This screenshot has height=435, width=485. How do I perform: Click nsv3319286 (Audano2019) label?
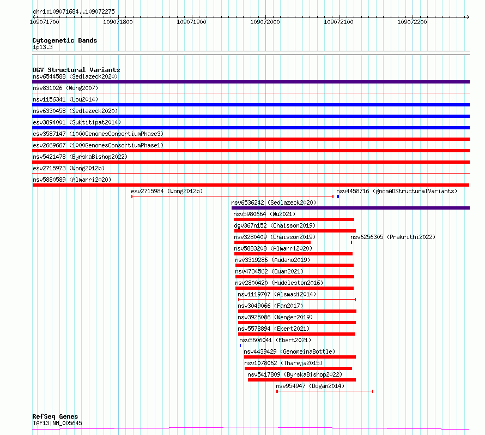click(x=272, y=260)
